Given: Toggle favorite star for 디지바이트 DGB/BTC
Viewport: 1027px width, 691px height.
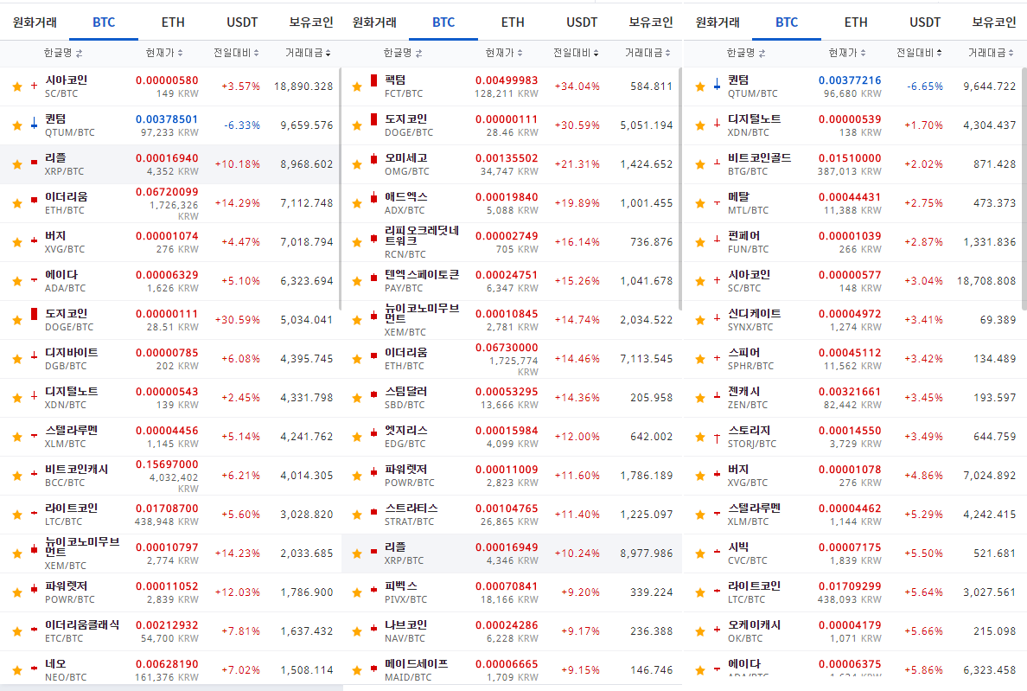Looking at the screenshot, I should tap(17, 359).
